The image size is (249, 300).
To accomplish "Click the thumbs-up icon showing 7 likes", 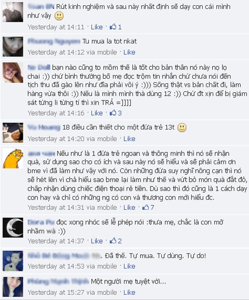I will pyautogui.click(x=146, y=207).
